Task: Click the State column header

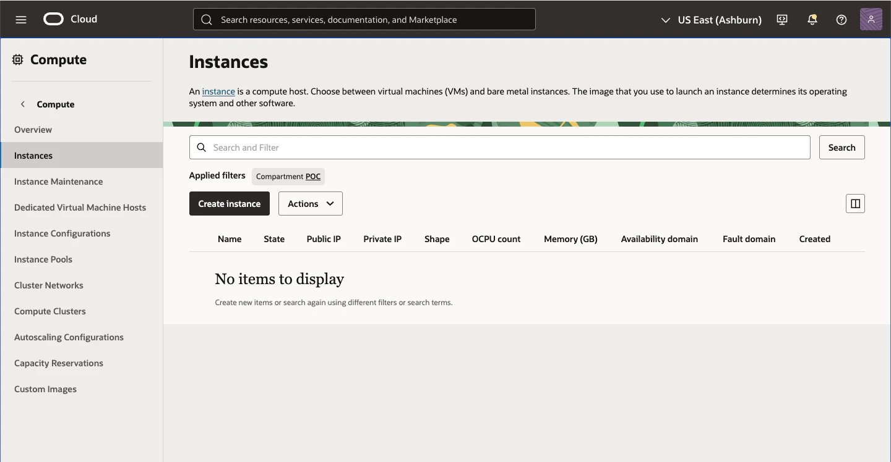Action: click(274, 239)
